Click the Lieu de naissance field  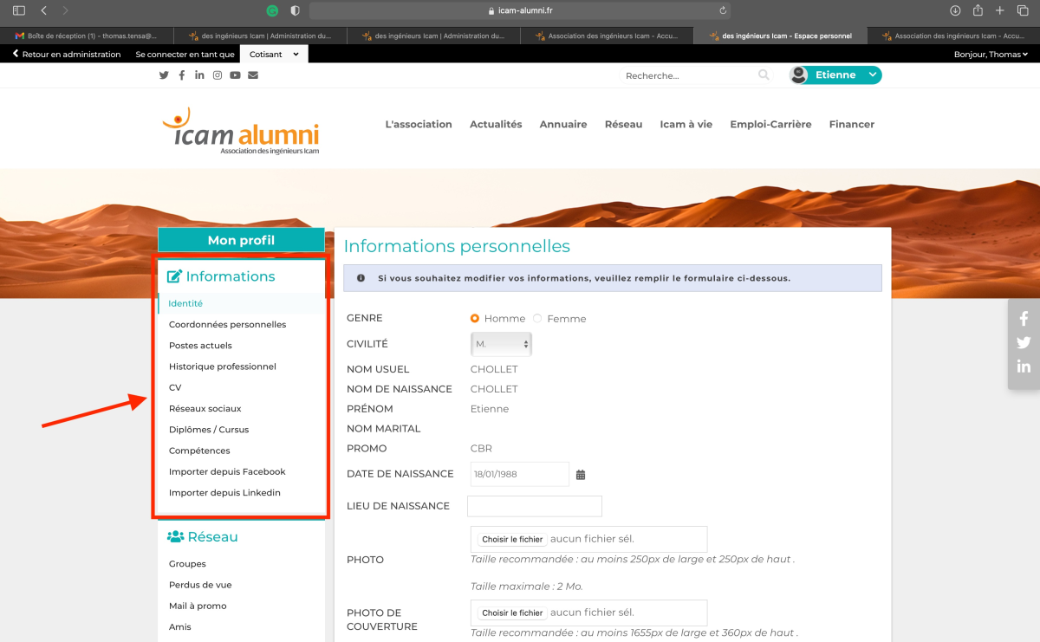534,506
